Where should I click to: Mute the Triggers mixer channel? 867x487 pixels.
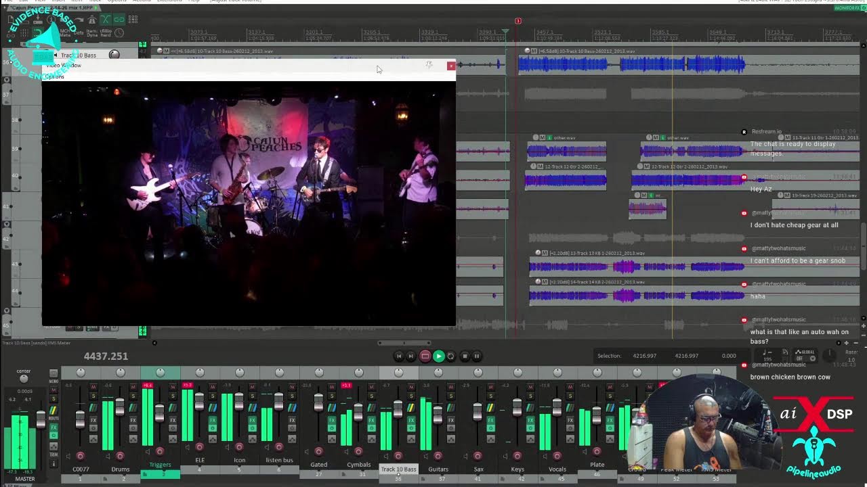point(173,387)
